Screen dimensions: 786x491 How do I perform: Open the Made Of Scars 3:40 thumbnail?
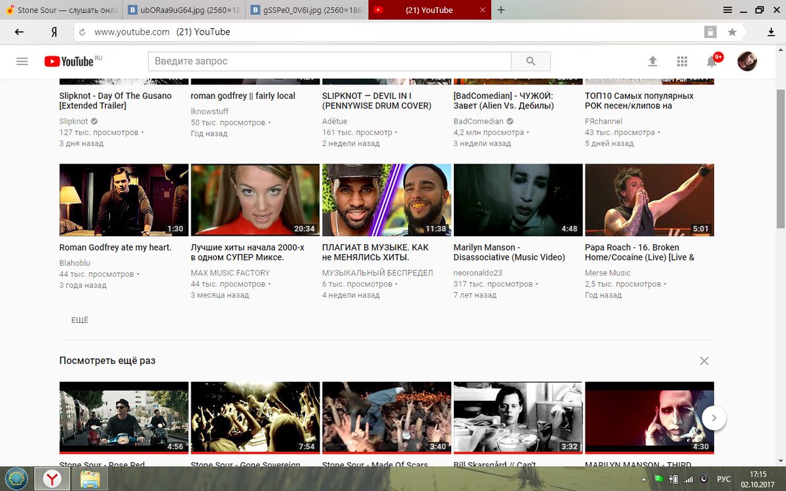(x=386, y=418)
